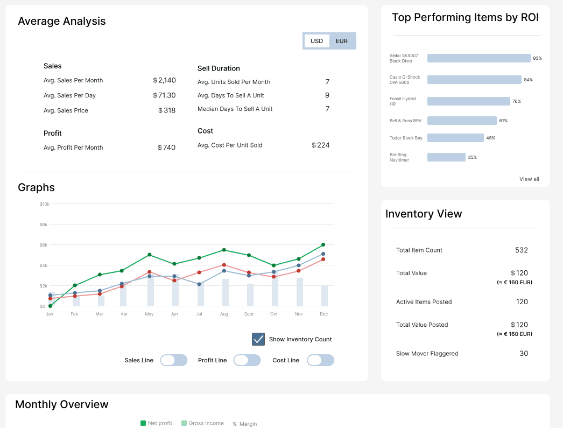
Task: Click Slow Mover Flaggered value 30
Action: 524,353
